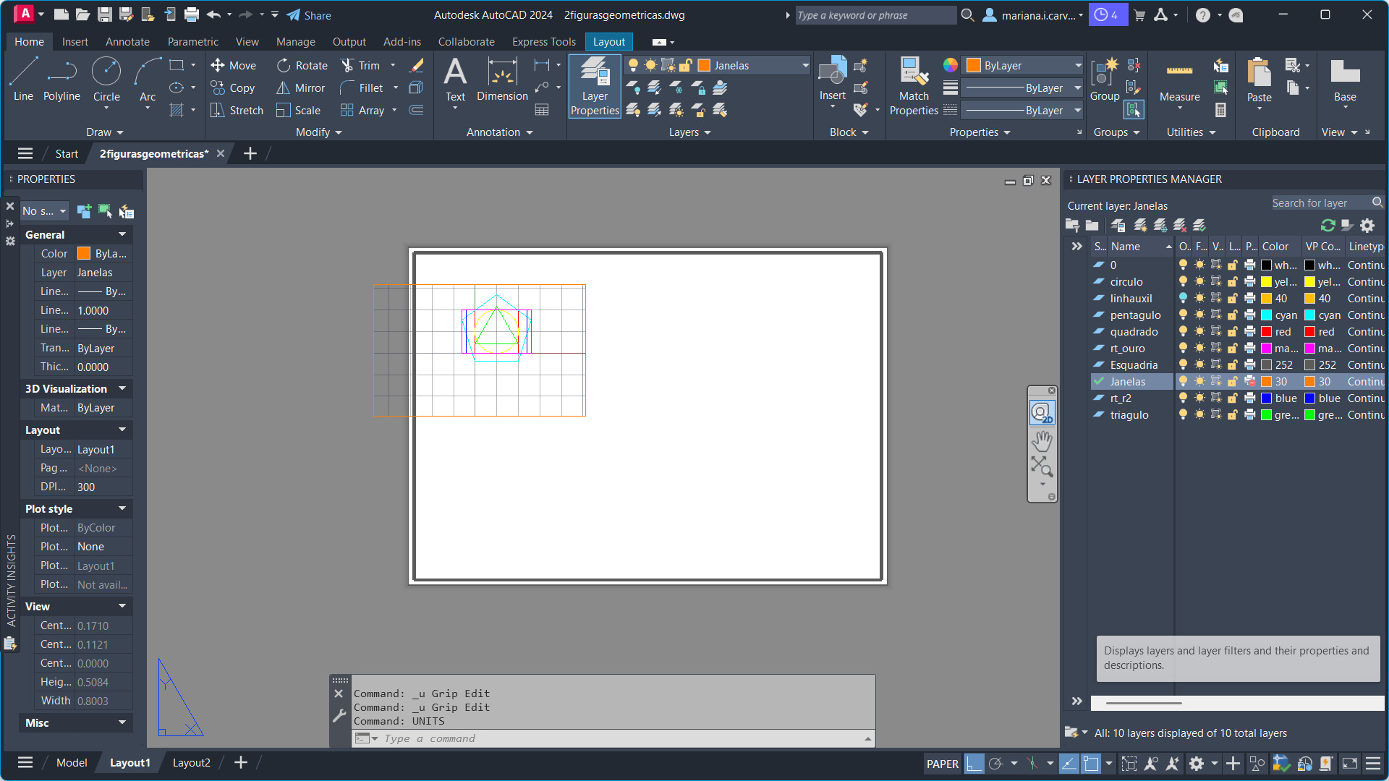This screenshot has height=781, width=1389.
Task: Toggle lock for the pentagulo layer
Action: coord(1233,315)
